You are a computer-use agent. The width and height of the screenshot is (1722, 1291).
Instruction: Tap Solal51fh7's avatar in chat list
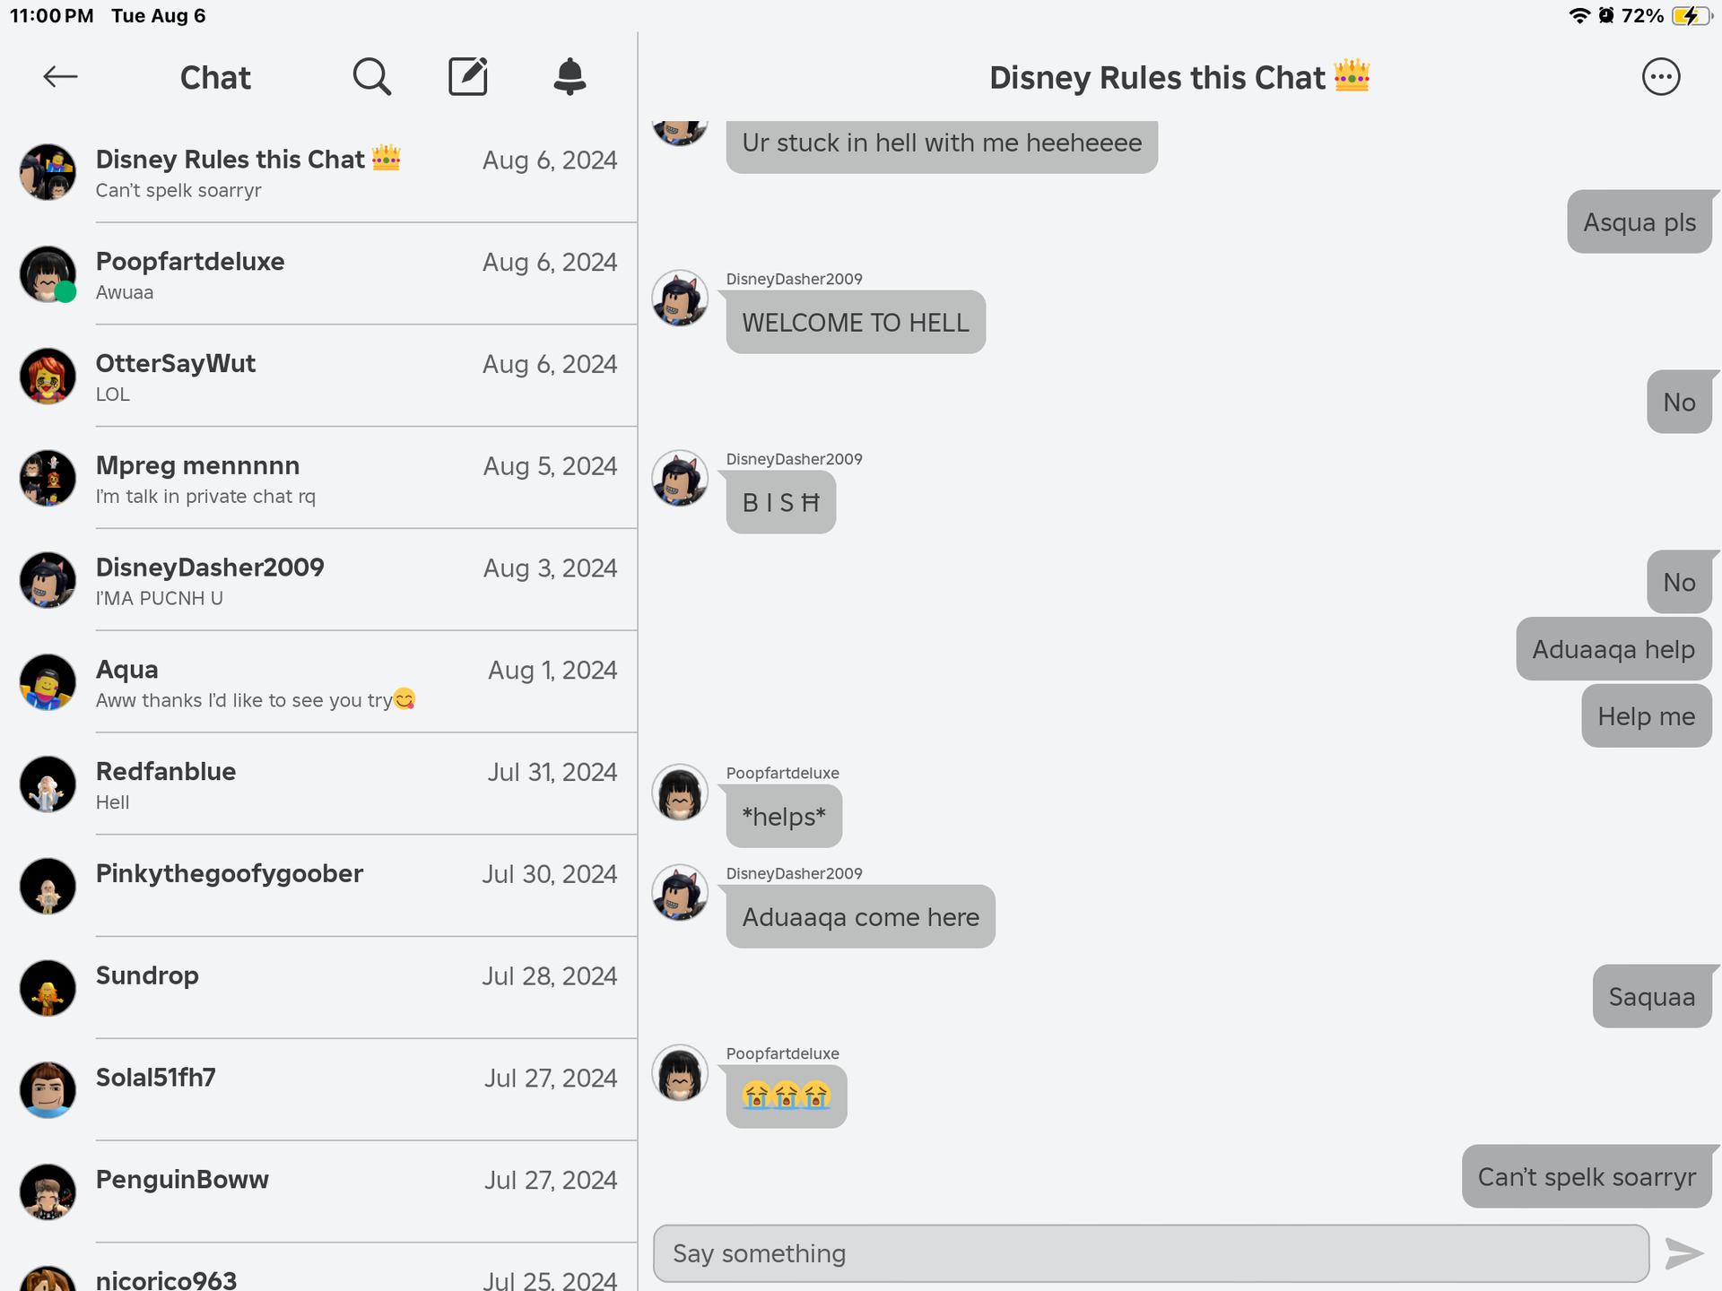click(48, 1090)
